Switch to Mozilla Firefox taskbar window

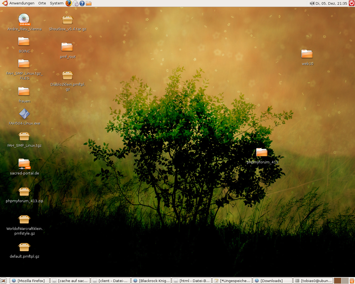pos(30,281)
